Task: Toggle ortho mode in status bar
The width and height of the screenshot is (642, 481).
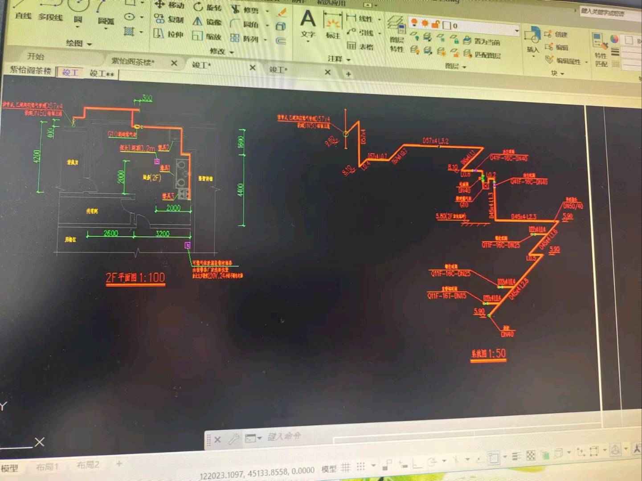Action: 417,464
